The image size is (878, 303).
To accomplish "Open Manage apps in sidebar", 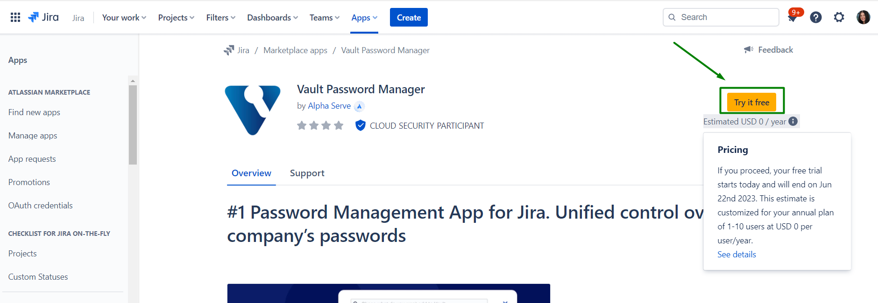I will (33, 136).
